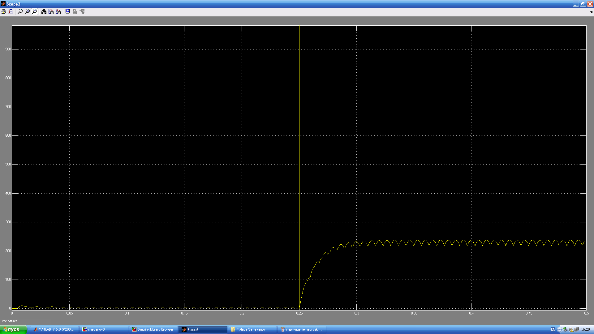Screen dimensions: 594x334
Task: Click the 0.5 x-axis tick label
Action: [x=586, y=313]
